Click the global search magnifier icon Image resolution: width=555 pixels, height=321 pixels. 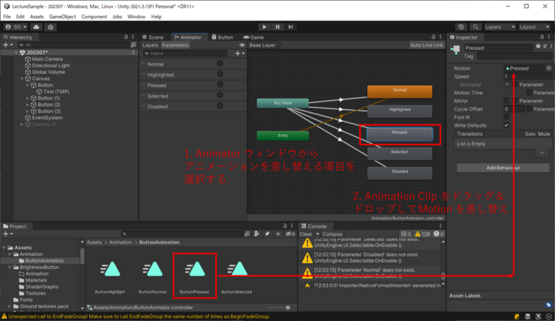475,27
